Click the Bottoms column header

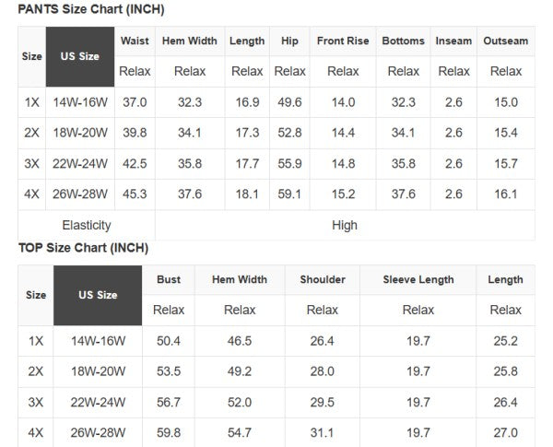[404, 41]
